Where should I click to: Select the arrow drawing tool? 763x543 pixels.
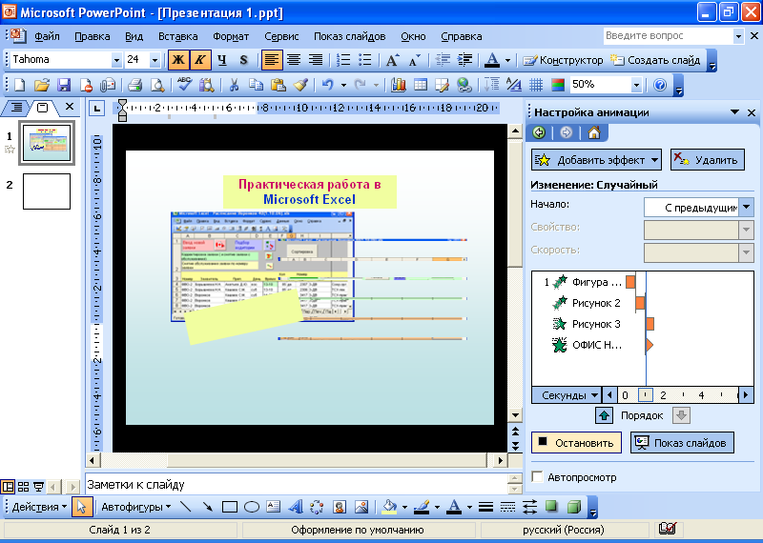pyautogui.click(x=208, y=507)
